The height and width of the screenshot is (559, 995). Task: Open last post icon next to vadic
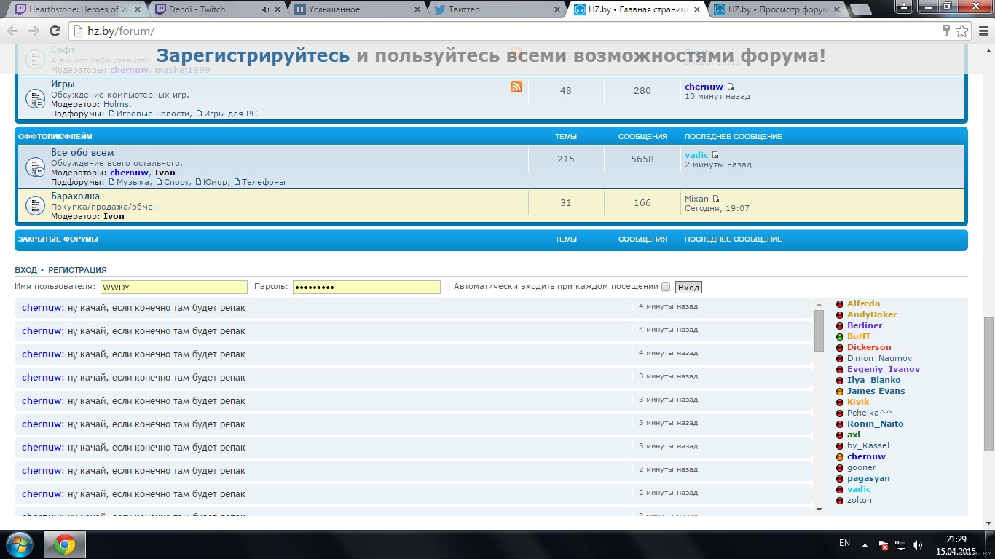[715, 155]
